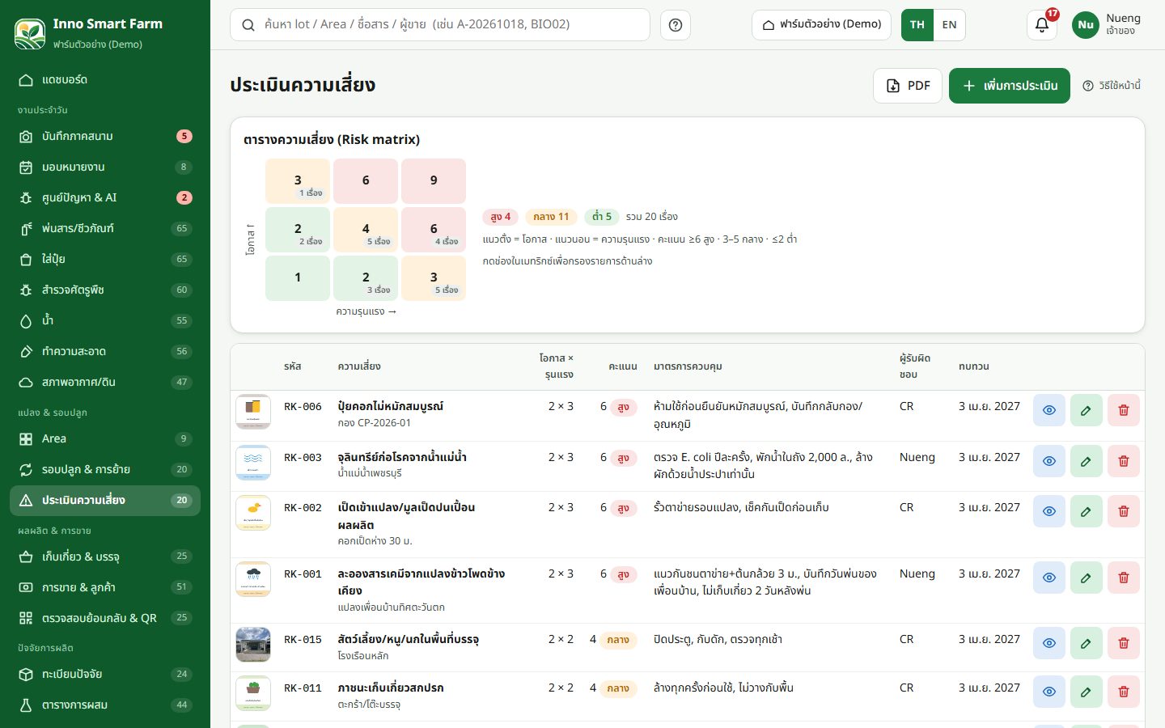Open the notifications bell icon
Viewport: 1165px width, 728px height.
1042,24
